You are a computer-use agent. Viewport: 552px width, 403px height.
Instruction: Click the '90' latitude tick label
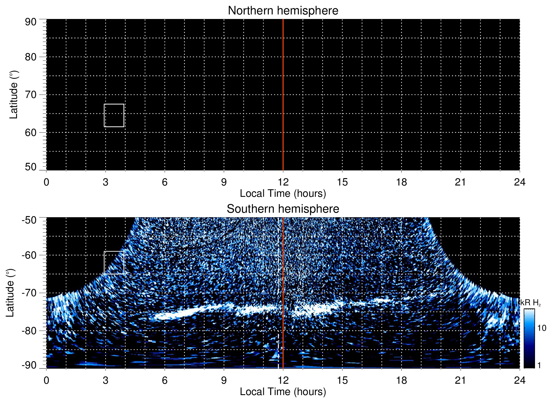[31, 22]
